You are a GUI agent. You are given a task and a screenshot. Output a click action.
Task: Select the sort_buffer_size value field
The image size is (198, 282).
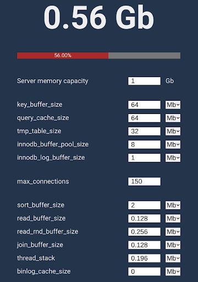pyautogui.click(x=144, y=205)
